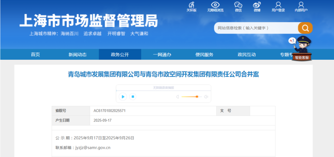Click the low volume speaker icon
Image resolution: width=334 pixels, height=157 pixels.
[x=177, y=97]
